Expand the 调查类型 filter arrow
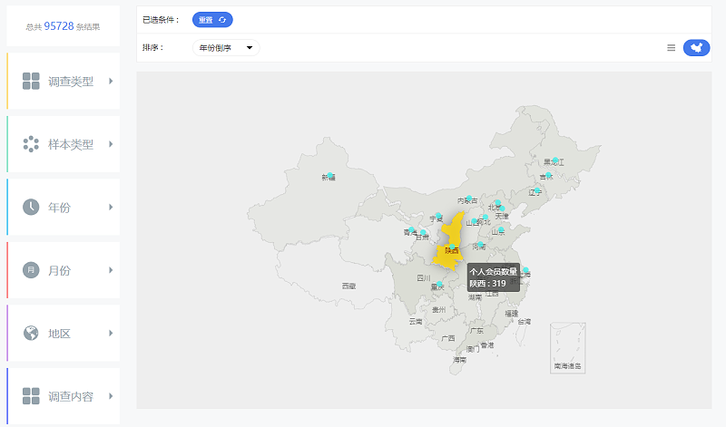This screenshot has height=427, width=726. tap(111, 81)
